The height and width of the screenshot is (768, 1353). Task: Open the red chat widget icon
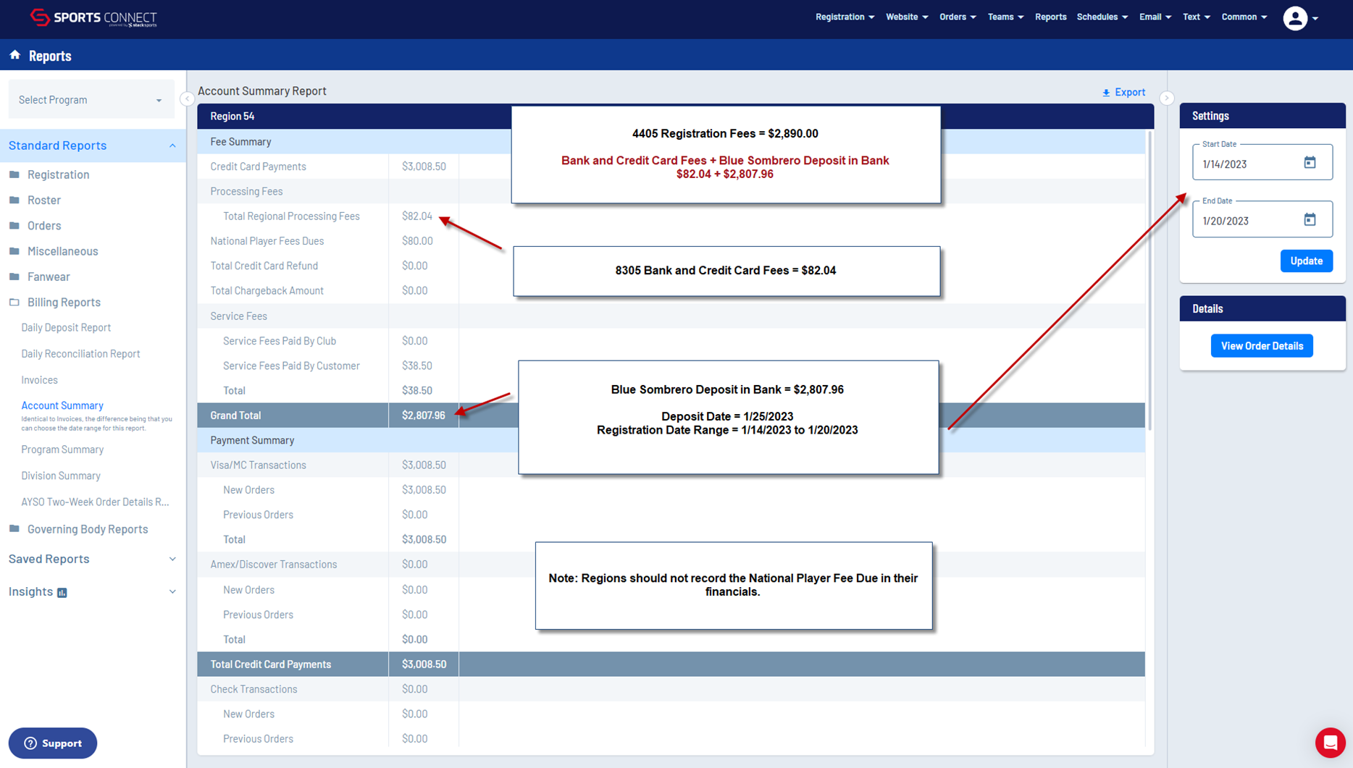point(1330,742)
